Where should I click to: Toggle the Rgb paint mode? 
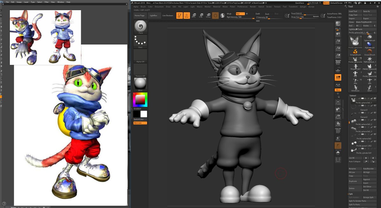coord(240,14)
